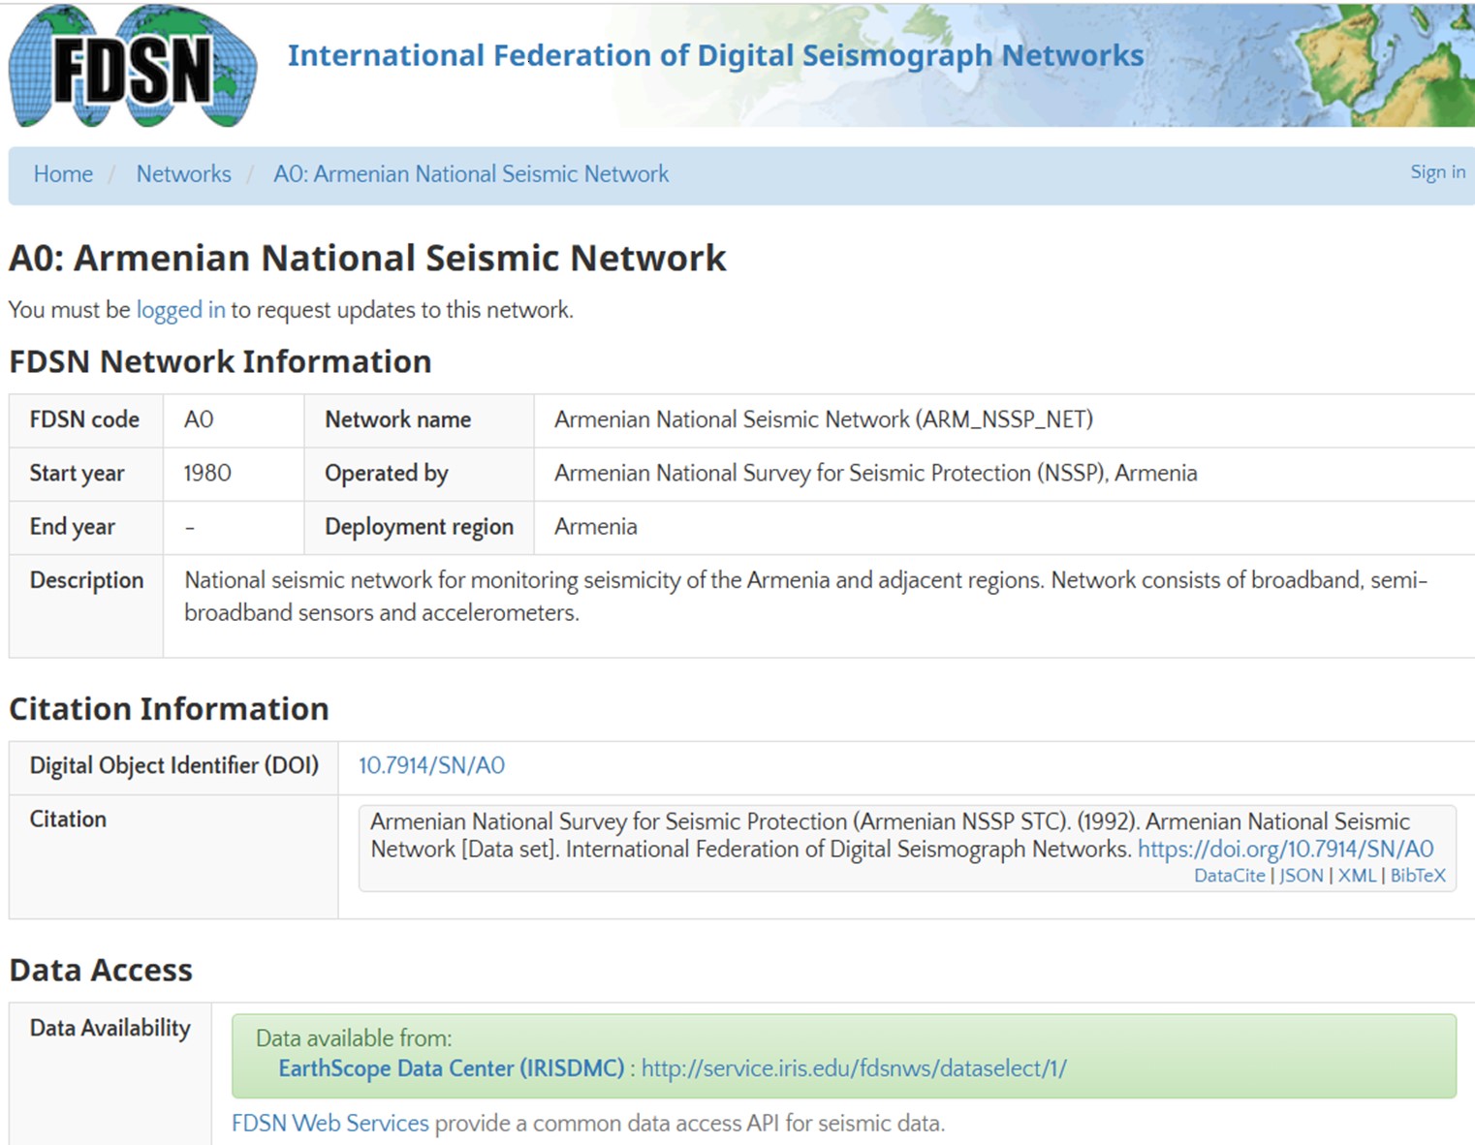Select the A0: Armenian National Seismic Network breadcrumb

tap(471, 174)
